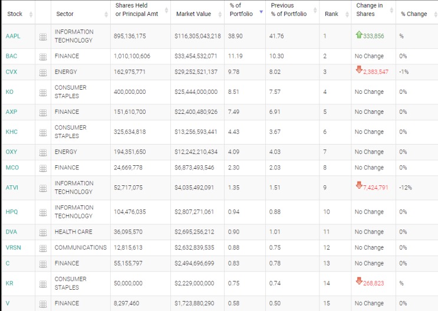Select market value $25,444,000,000
The width and height of the screenshot is (438, 311).
196,91
